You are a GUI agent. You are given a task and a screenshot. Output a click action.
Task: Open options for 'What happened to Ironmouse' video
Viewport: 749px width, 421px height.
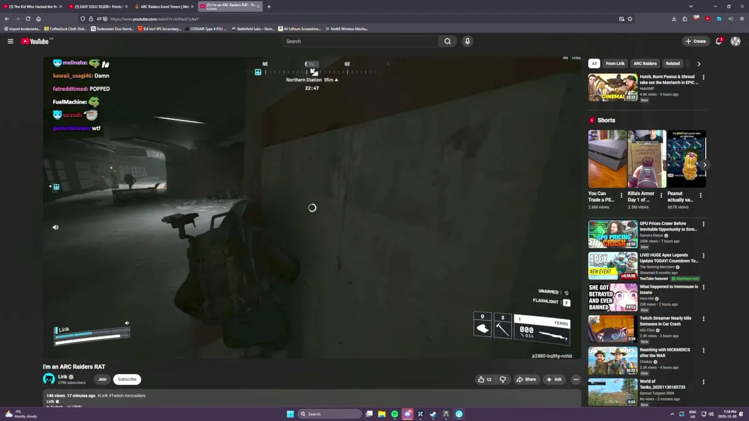[703, 287]
